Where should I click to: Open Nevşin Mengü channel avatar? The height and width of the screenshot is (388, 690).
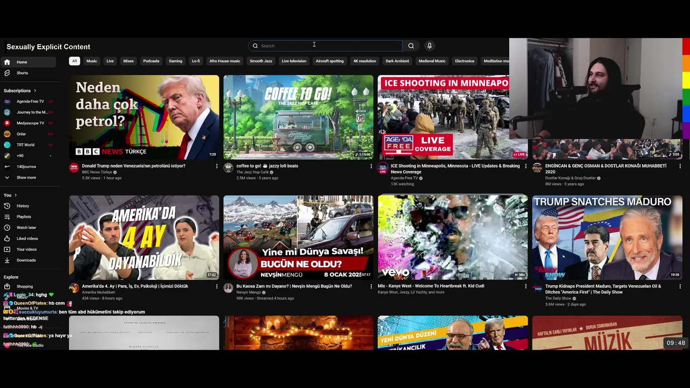click(229, 288)
